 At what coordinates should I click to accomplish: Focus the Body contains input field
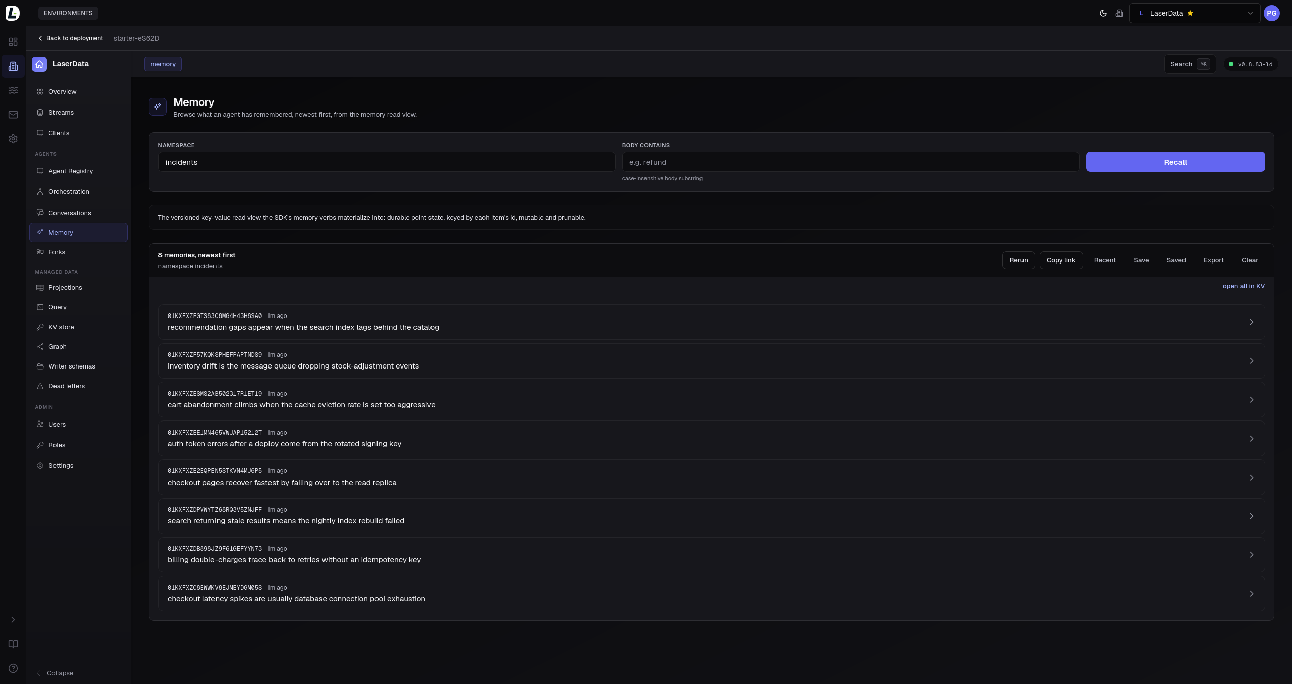tap(850, 162)
